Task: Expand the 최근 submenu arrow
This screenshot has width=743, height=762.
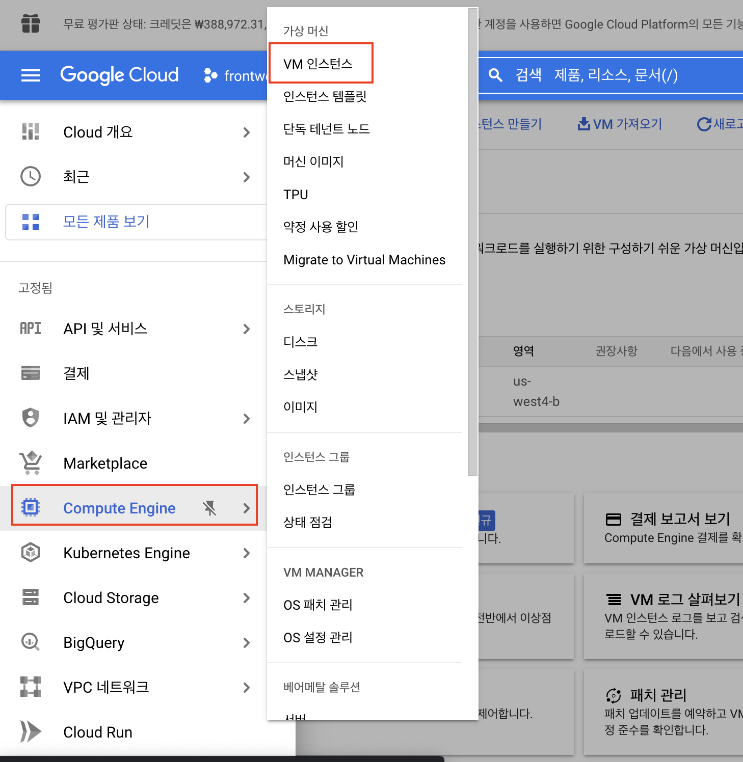Action: 247,177
